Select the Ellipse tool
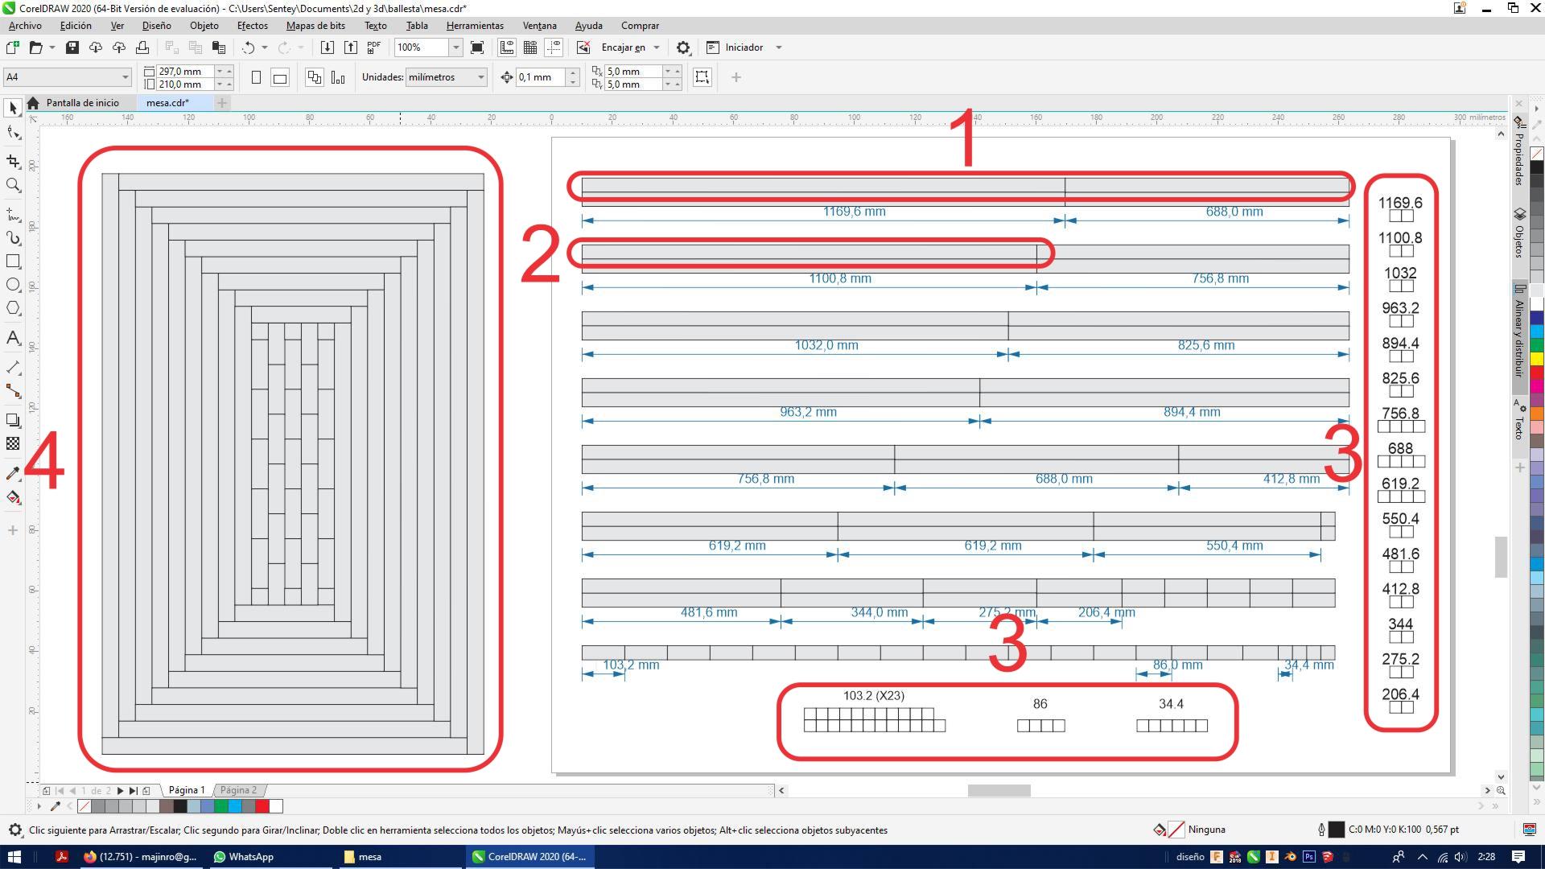 pos(13,285)
